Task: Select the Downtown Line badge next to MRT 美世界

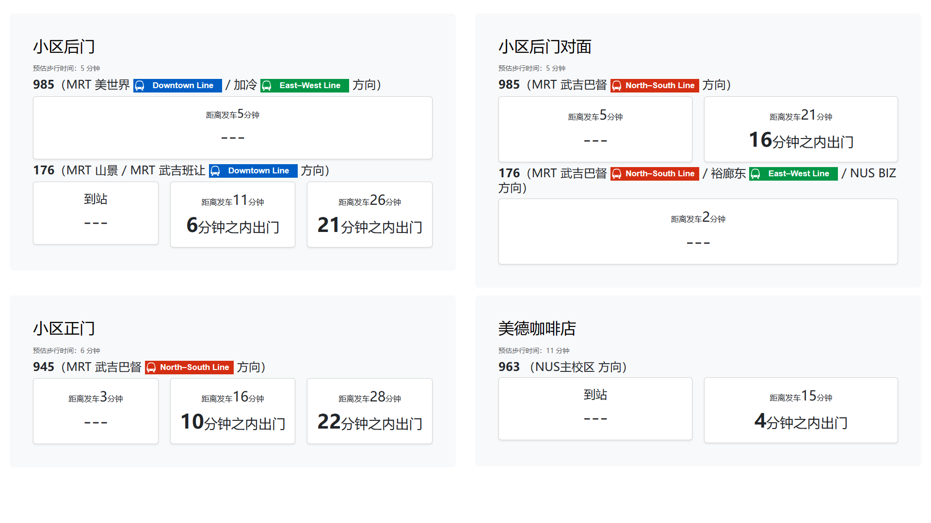Action: click(x=177, y=85)
